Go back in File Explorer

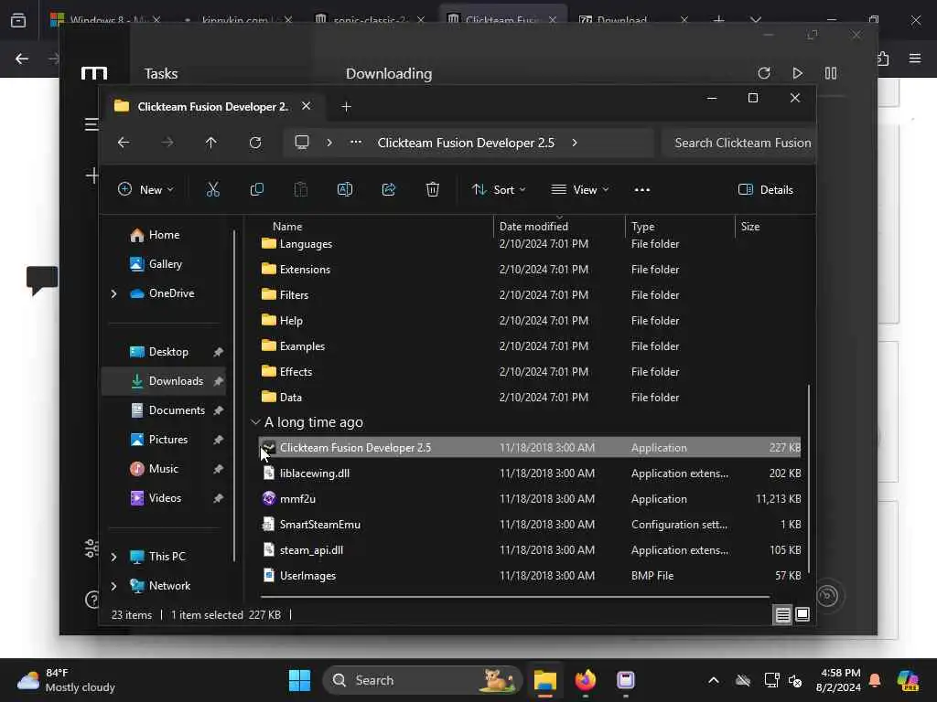124,143
